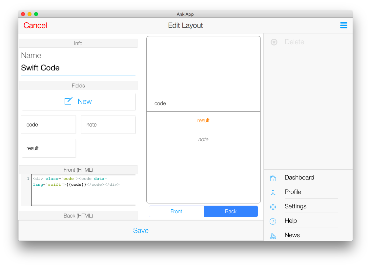Click the Settings gear icon
The height and width of the screenshot is (267, 371).
(x=273, y=207)
